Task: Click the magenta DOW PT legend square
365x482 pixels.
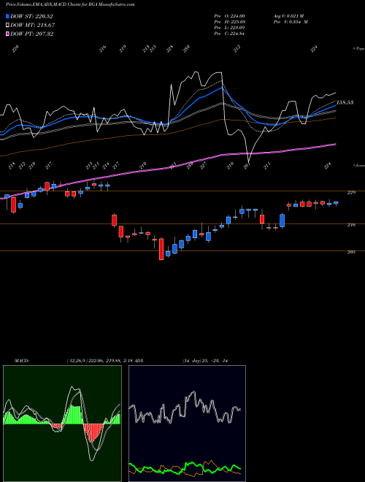Action: (x=7, y=34)
